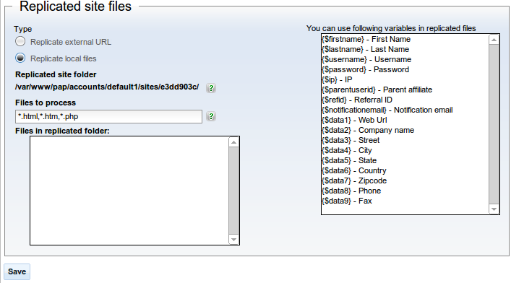Click up arrow of variables list scrollbar
This screenshot has height=283, width=511.
click(494, 40)
